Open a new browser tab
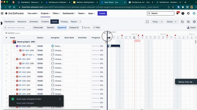The height and width of the screenshot is (110, 197). pos(185,2)
